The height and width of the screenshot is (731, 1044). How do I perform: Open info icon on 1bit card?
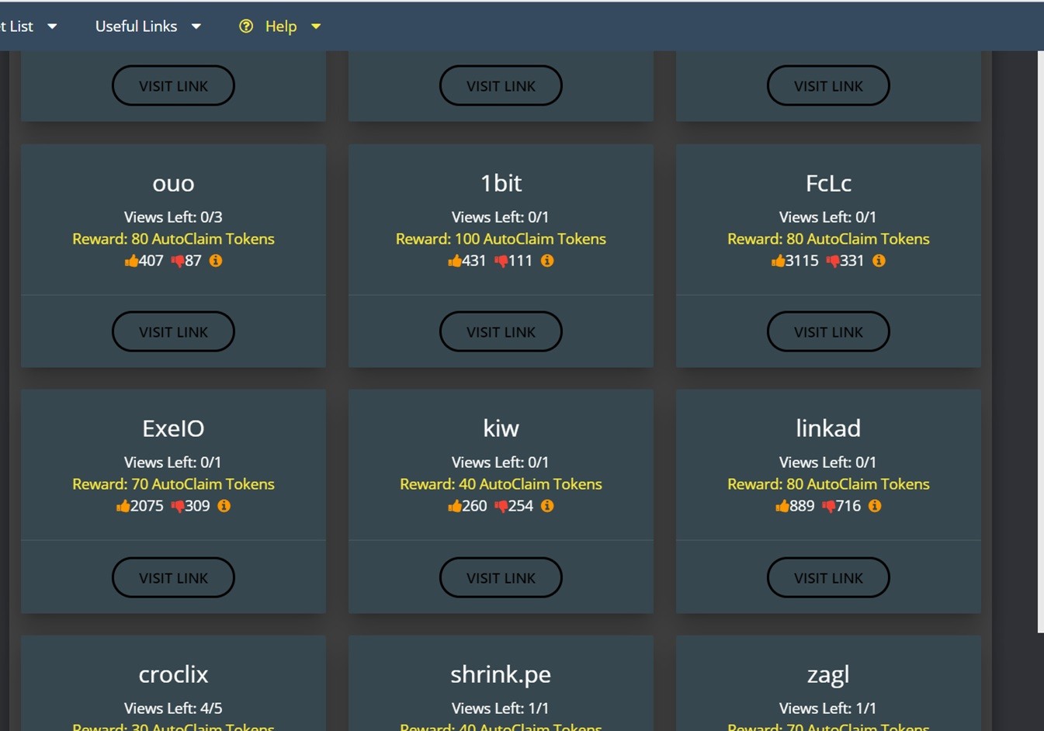click(547, 261)
